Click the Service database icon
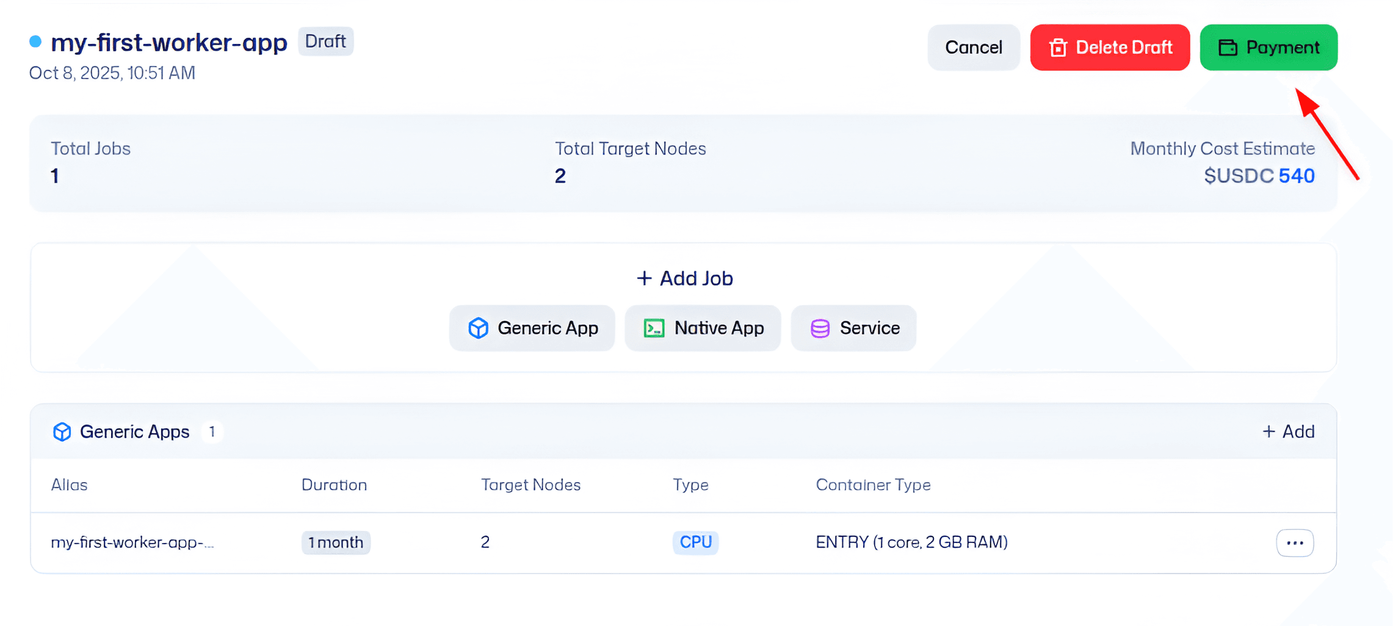The image size is (1393, 626). 820,328
